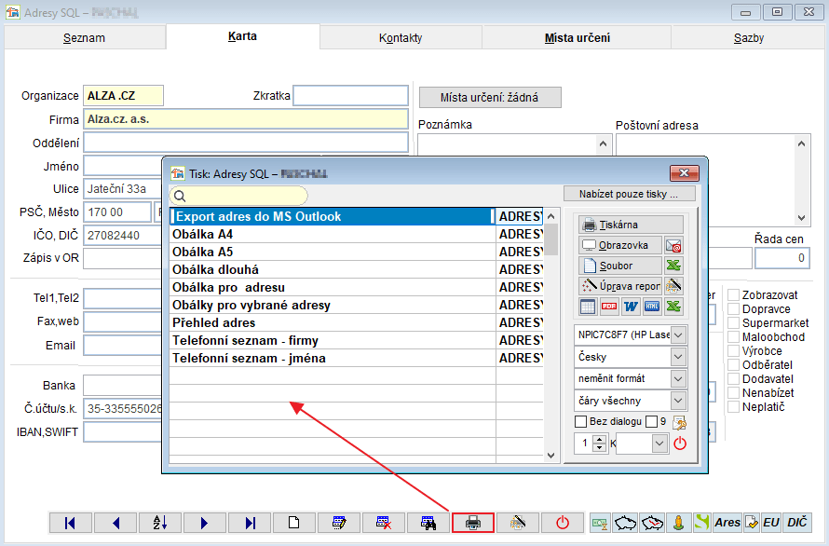
Task: Go to the next record
Action: [x=205, y=523]
